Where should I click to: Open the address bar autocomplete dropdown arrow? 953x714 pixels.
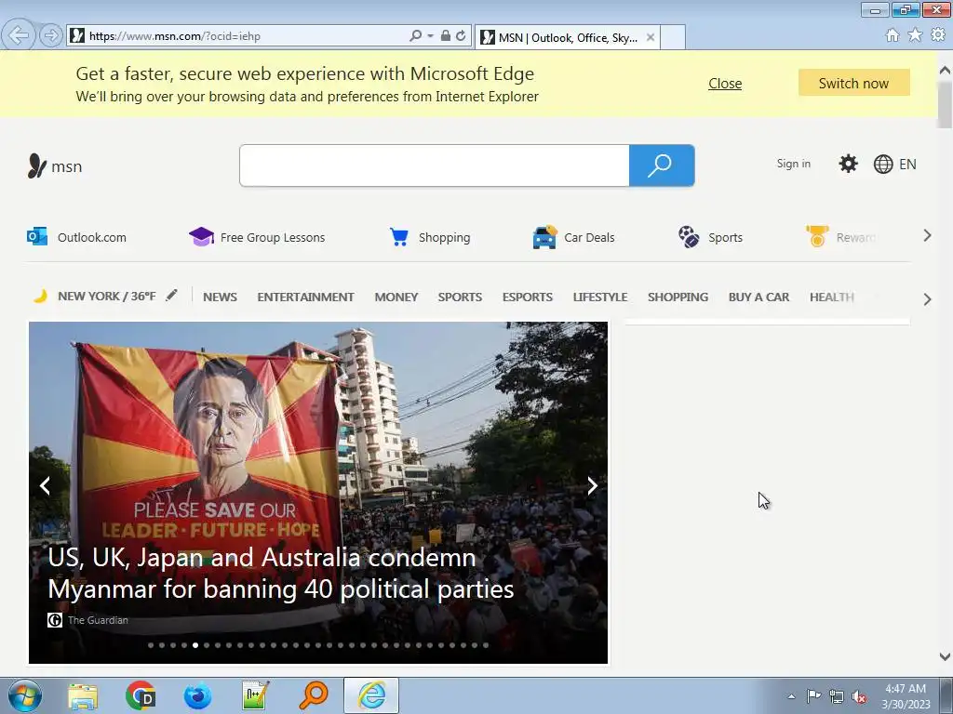(x=430, y=36)
